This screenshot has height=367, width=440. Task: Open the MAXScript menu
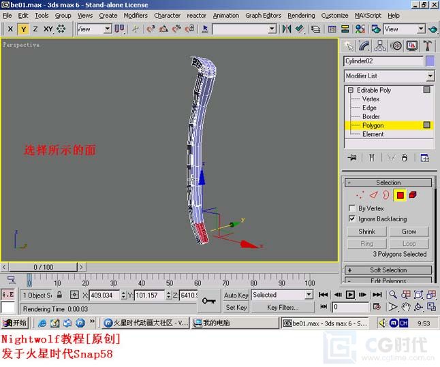click(x=368, y=16)
